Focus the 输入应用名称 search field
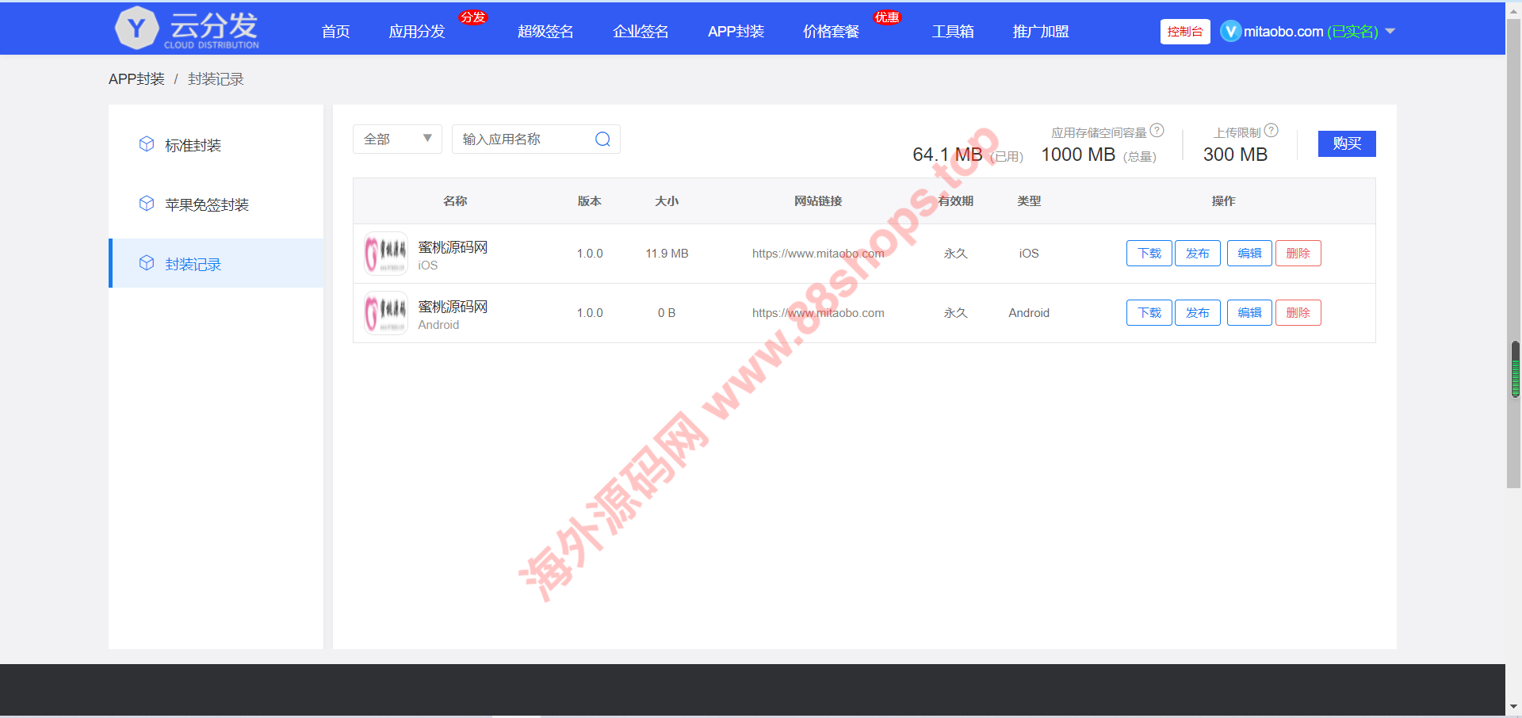This screenshot has width=1522, height=718. pyautogui.click(x=523, y=139)
